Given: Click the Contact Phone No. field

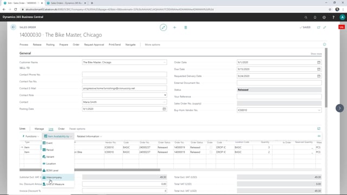Looking at the screenshot, I should coord(124,75).
